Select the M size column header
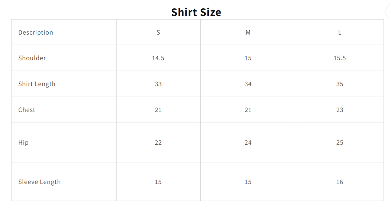The height and width of the screenshot is (201, 390). [248, 32]
